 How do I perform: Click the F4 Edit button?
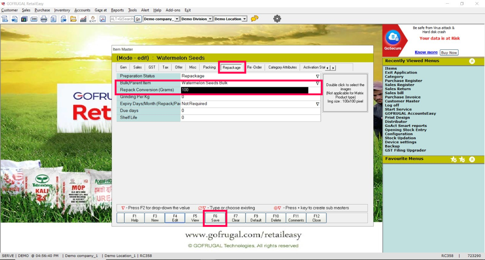pos(175,218)
